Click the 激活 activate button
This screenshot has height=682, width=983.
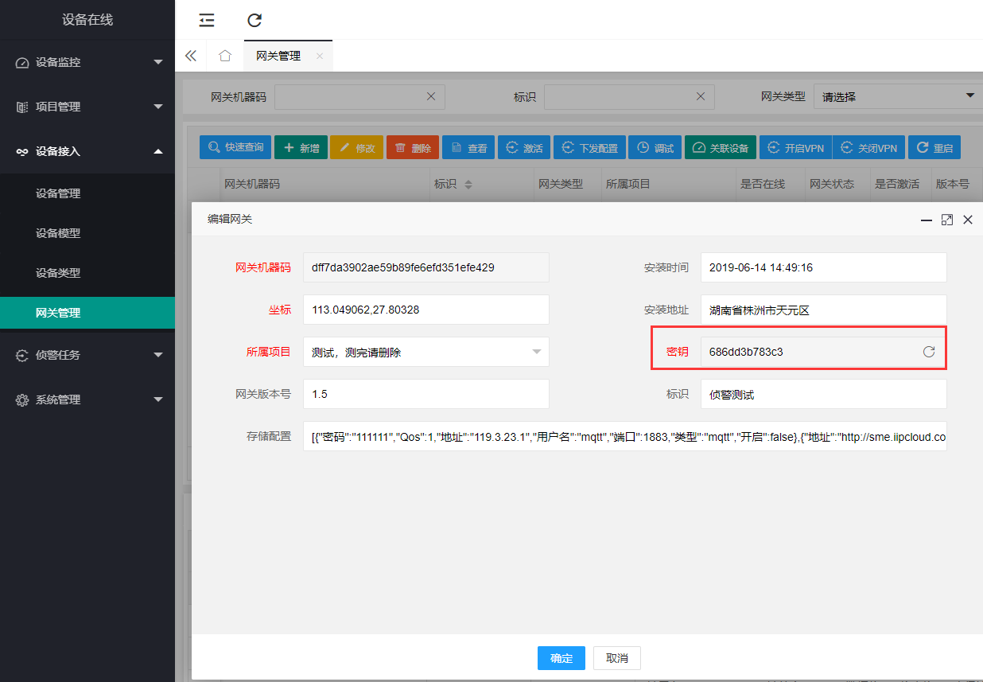[x=524, y=147]
